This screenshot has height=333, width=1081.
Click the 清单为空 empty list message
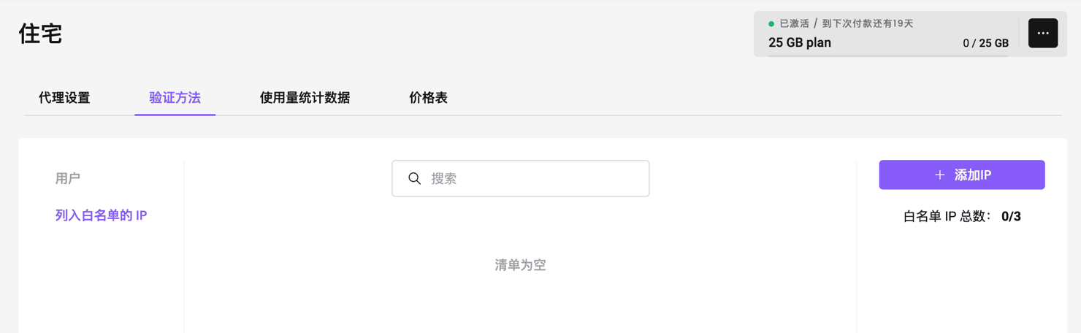(520, 265)
